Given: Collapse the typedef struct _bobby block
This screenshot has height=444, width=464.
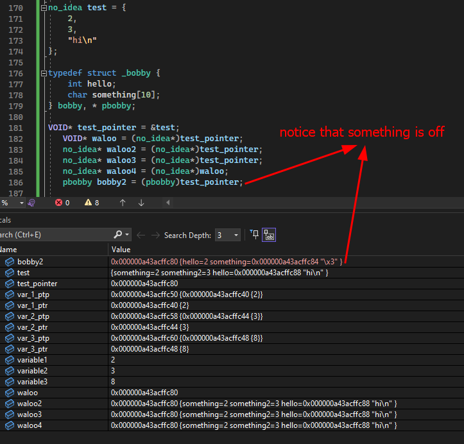Looking at the screenshot, I should pos(44,73).
